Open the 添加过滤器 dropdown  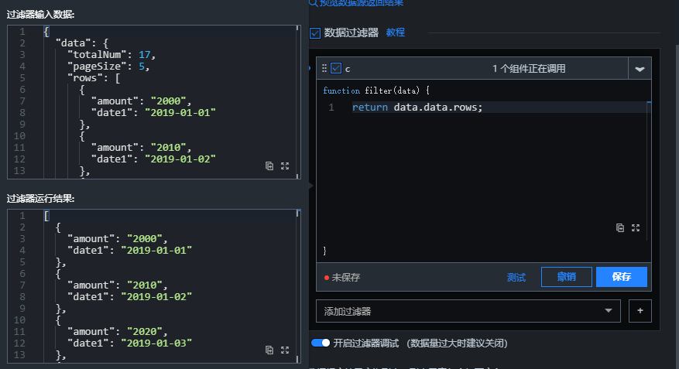pos(468,311)
